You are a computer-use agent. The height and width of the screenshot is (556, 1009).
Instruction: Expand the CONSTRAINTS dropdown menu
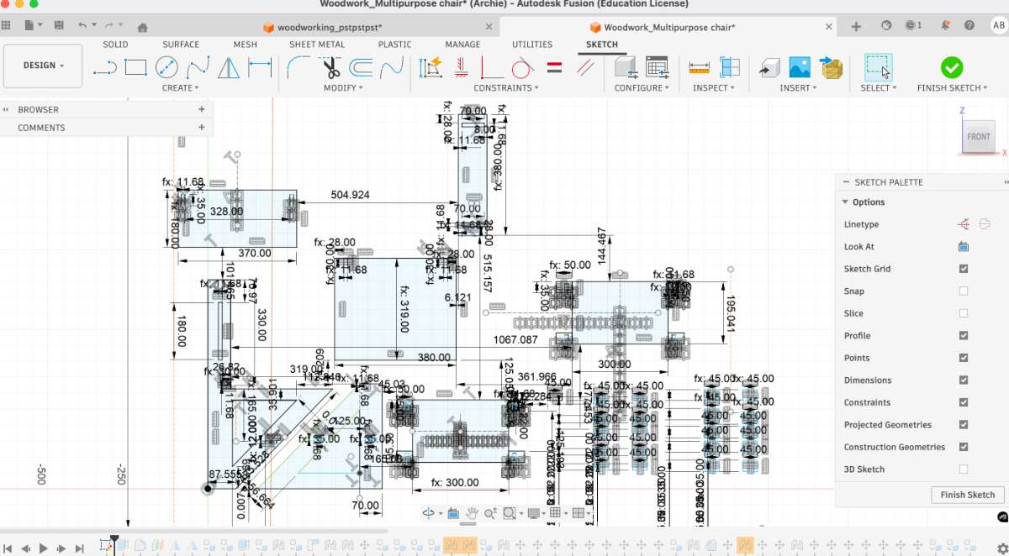coord(506,87)
